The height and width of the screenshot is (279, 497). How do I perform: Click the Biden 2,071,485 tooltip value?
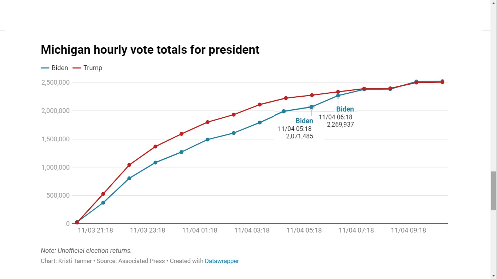pos(299,136)
